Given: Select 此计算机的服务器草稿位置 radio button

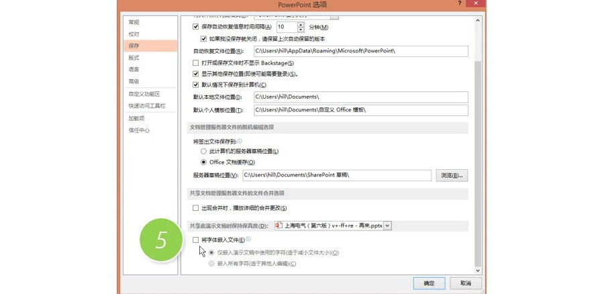Looking at the screenshot, I should click(x=204, y=152).
